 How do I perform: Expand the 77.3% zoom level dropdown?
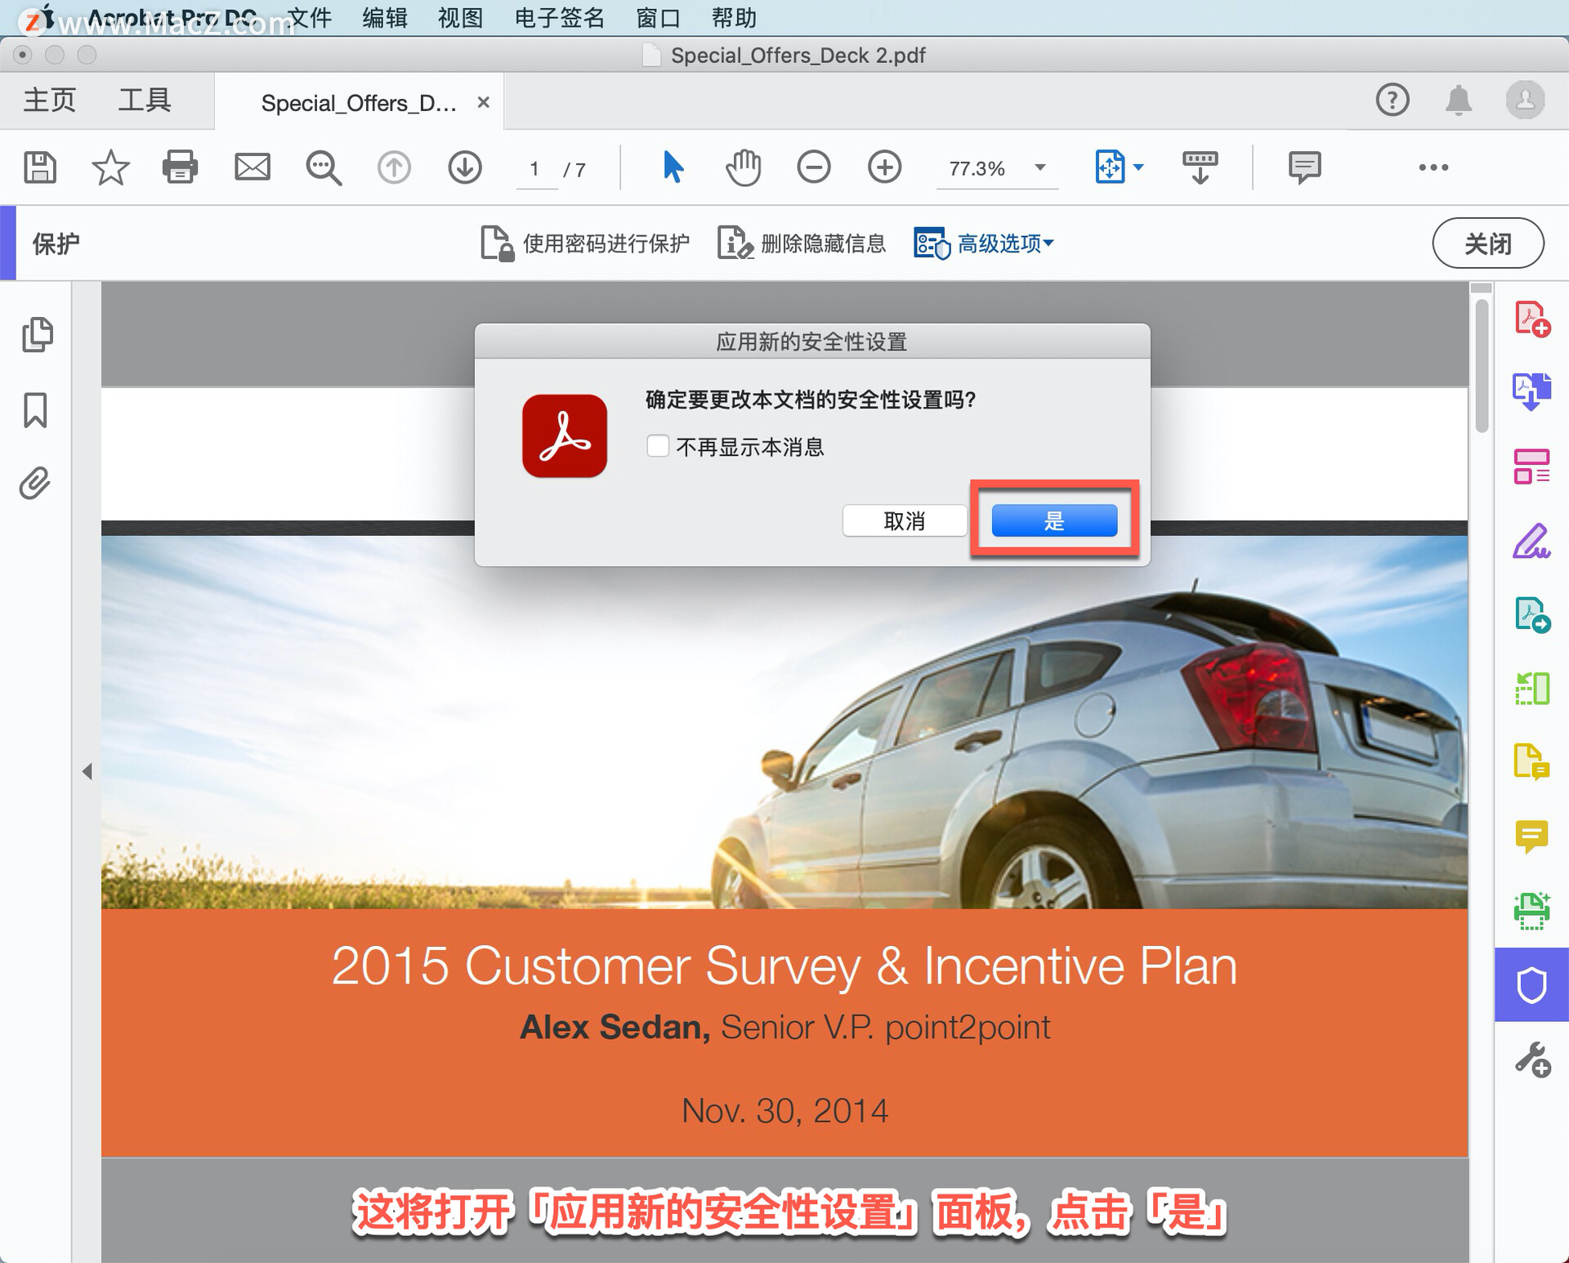click(x=1040, y=167)
